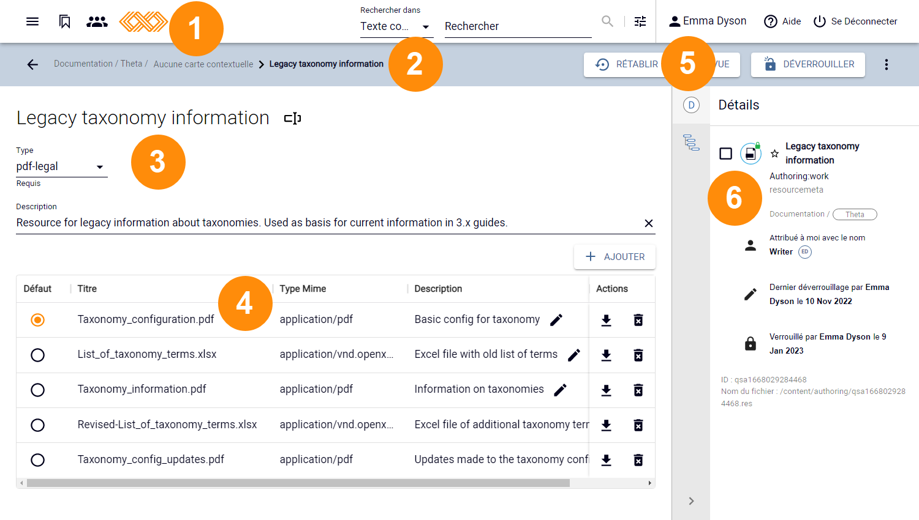Click Information on taxonomies cell
Viewport: 919px width, 520px height.
479,389
